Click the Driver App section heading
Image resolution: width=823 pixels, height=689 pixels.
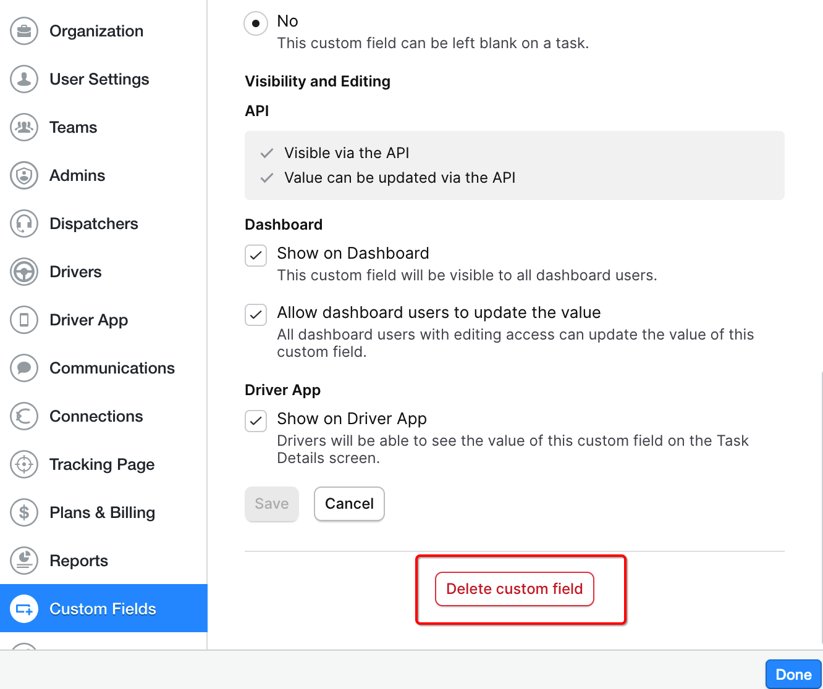(x=283, y=390)
